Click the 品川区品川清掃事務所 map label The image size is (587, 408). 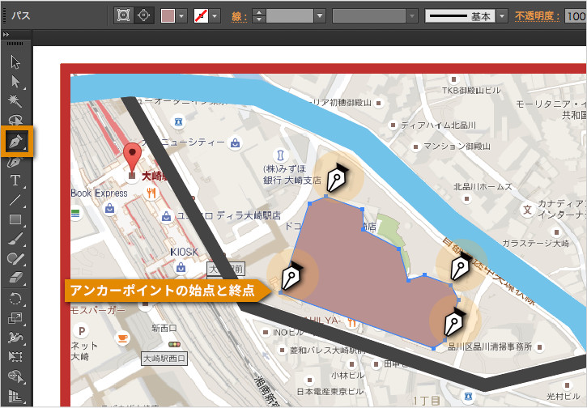pyautogui.click(x=490, y=346)
